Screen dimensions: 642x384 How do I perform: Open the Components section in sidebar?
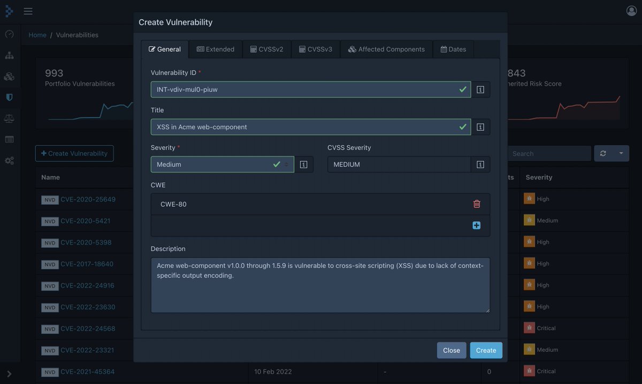click(9, 76)
